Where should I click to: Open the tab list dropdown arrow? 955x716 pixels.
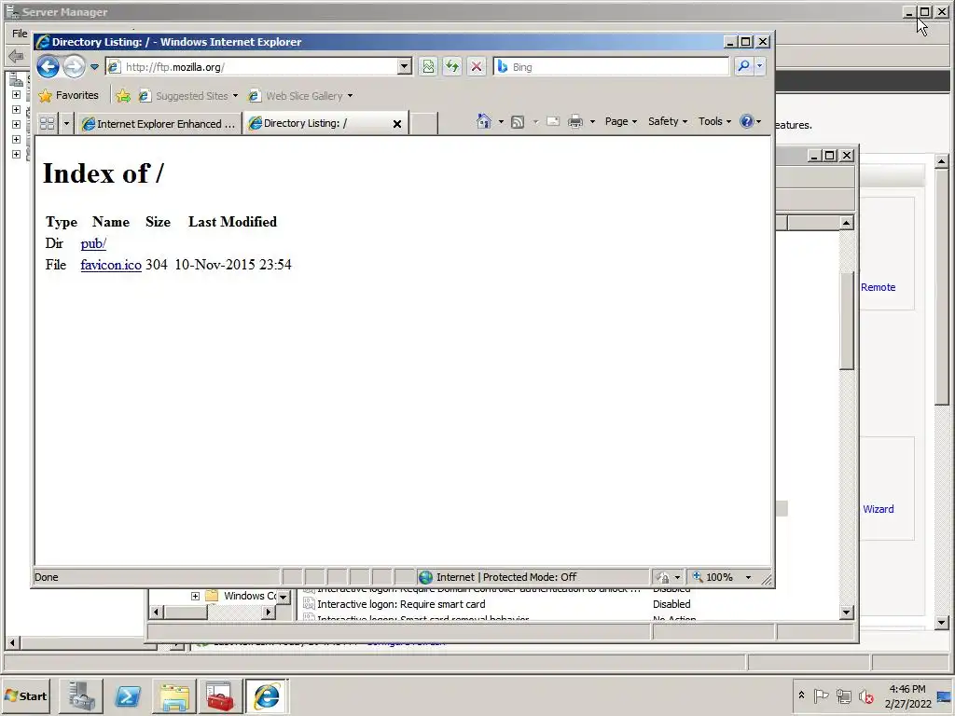click(66, 124)
